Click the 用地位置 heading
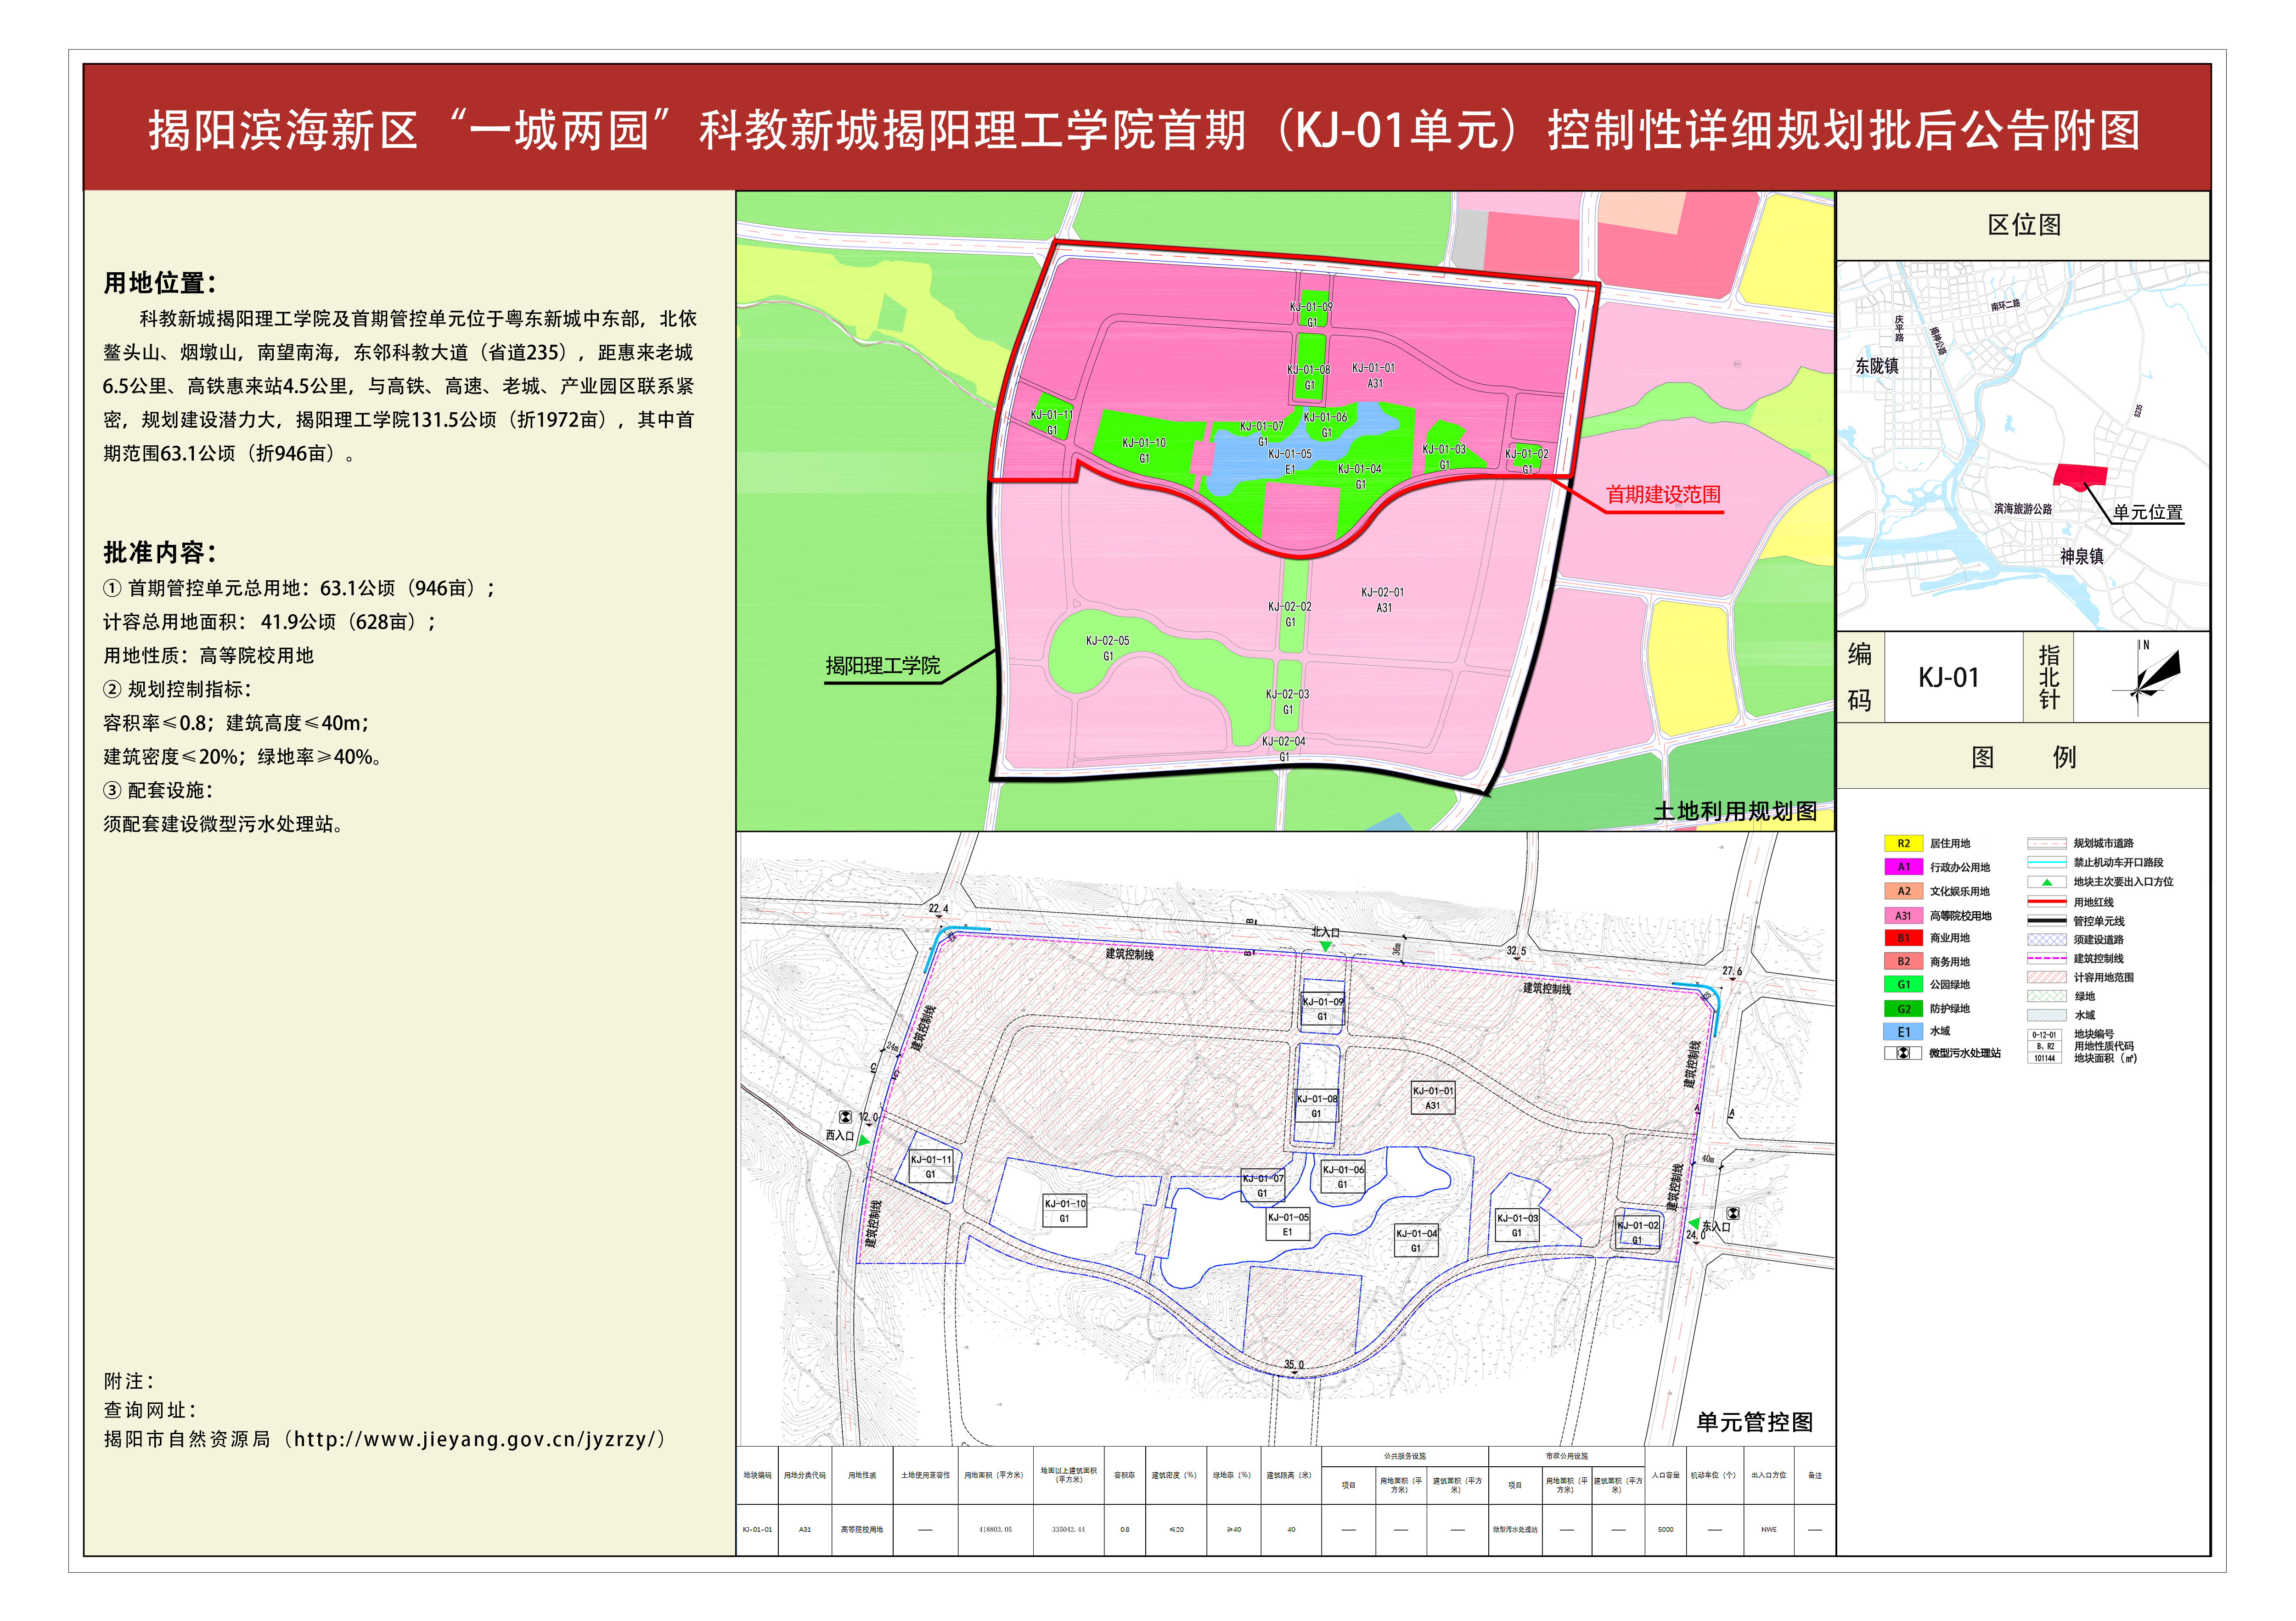This screenshot has width=2296, height=1621. click(160, 283)
